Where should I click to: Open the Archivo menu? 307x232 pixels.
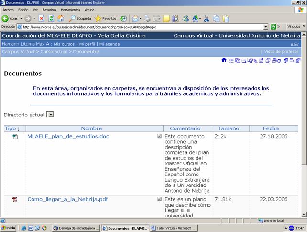pyautogui.click(x=8, y=10)
